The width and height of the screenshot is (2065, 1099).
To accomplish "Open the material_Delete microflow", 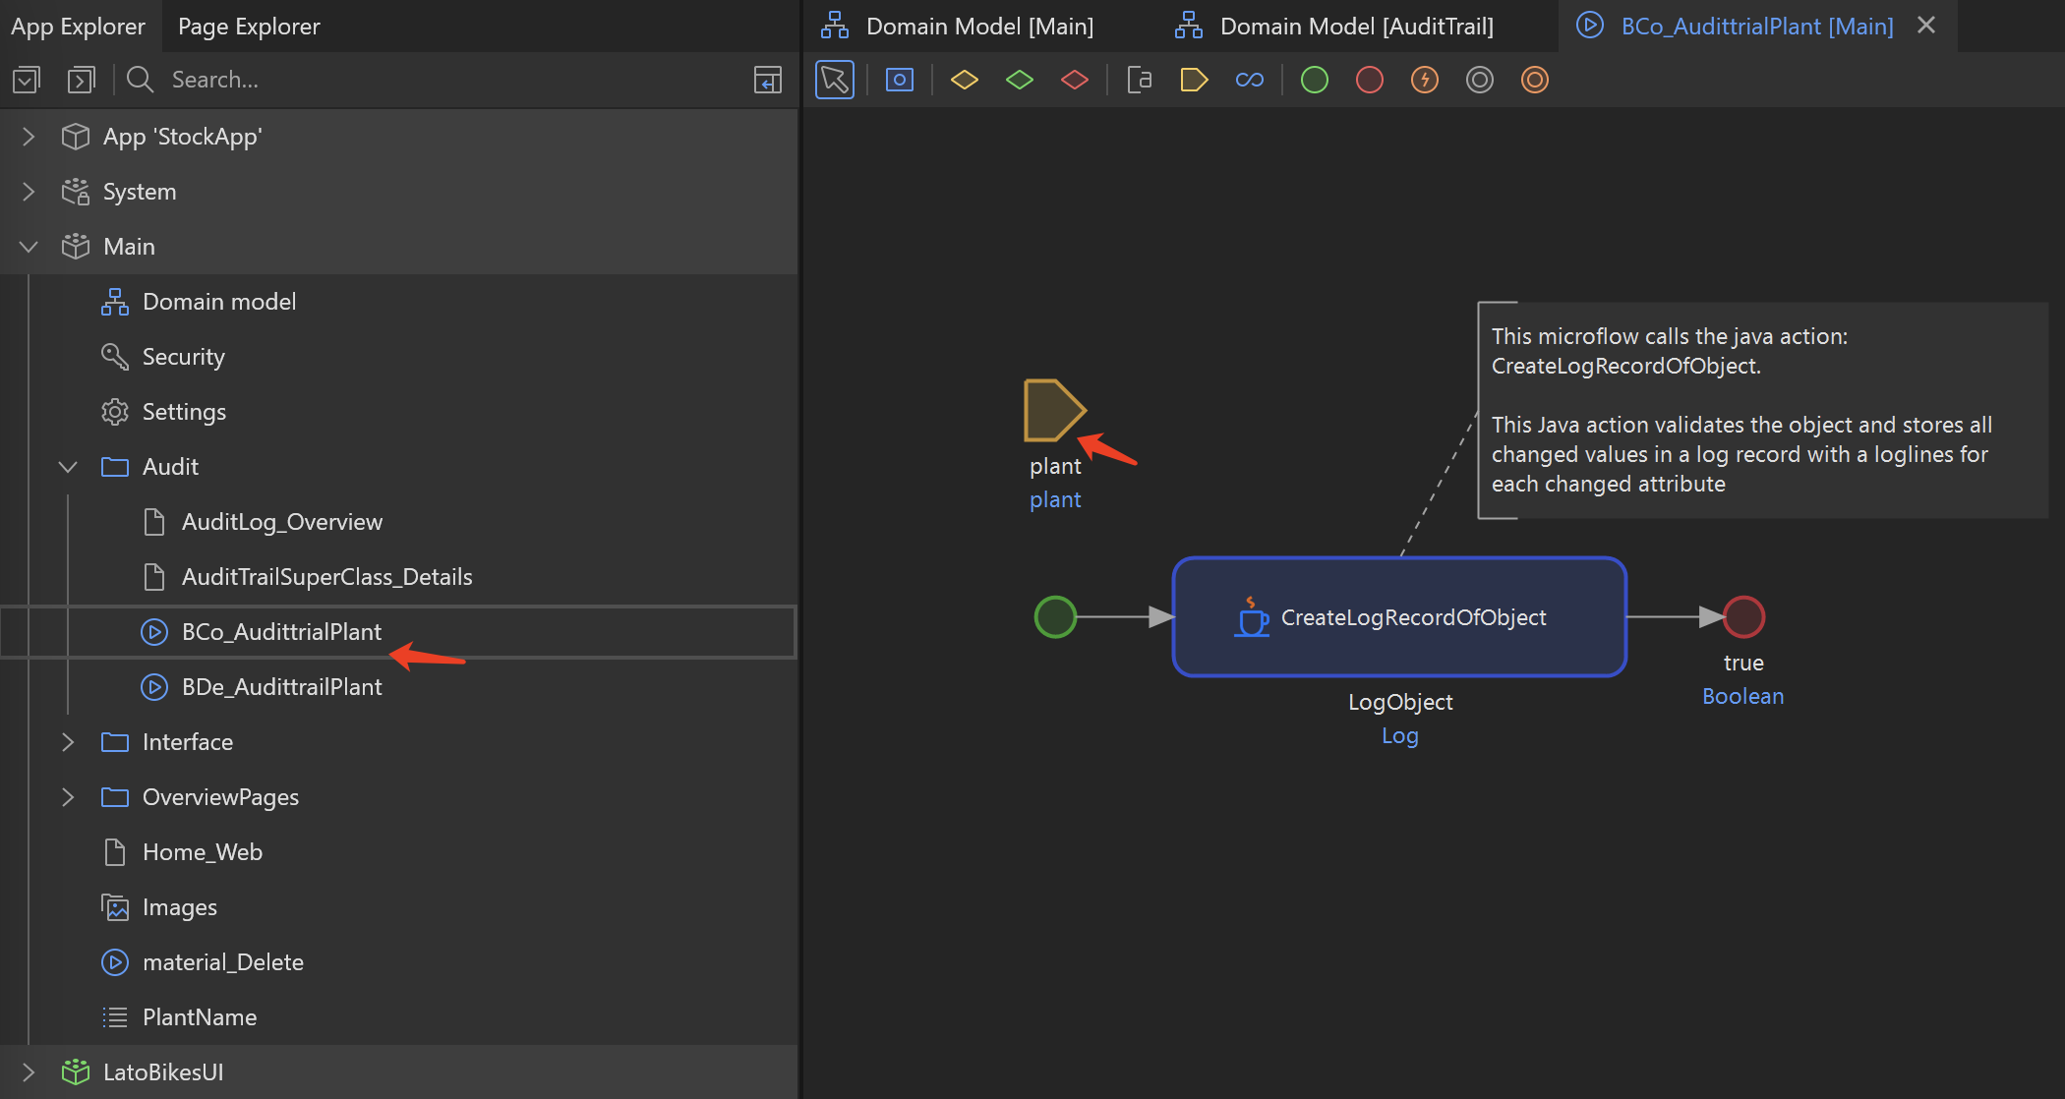I will pyautogui.click(x=223, y=962).
